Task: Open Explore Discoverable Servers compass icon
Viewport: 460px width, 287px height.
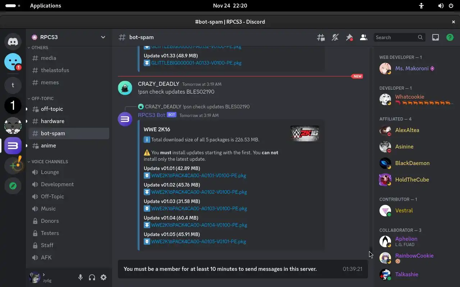Action: click(x=13, y=186)
